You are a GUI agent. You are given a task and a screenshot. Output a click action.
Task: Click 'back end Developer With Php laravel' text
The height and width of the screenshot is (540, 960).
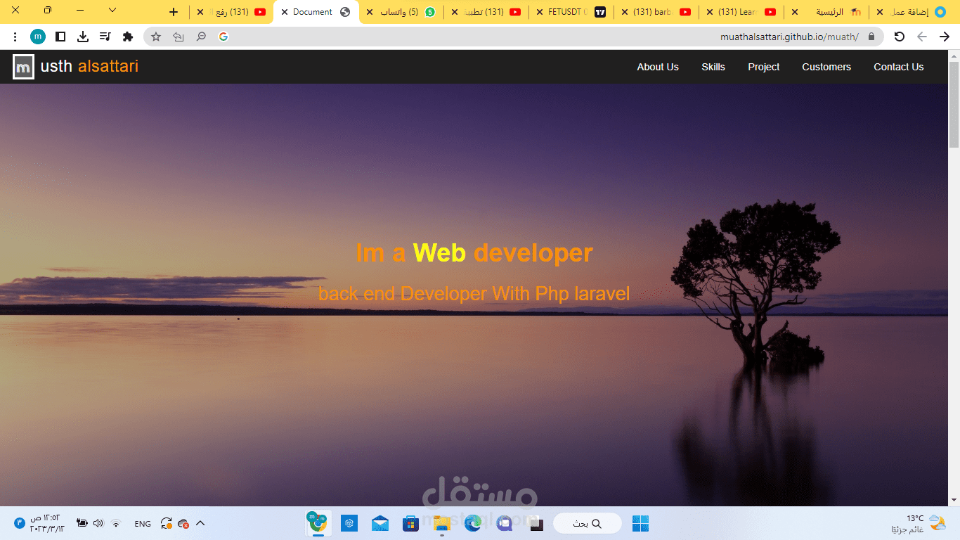point(474,293)
